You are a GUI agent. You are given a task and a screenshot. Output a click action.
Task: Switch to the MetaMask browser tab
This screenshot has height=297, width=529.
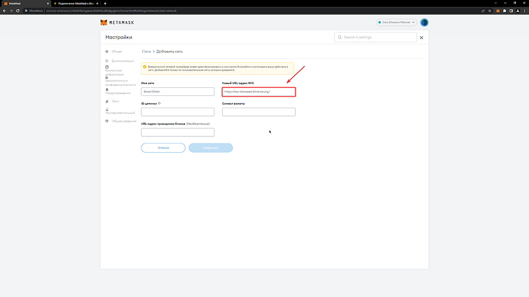(26, 3)
